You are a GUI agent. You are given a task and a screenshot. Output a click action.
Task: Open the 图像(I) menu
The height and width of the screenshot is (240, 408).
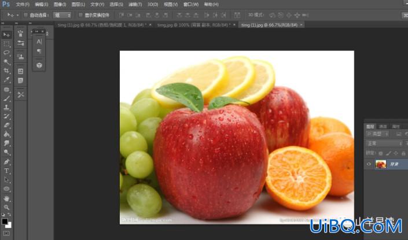[x=60, y=5]
